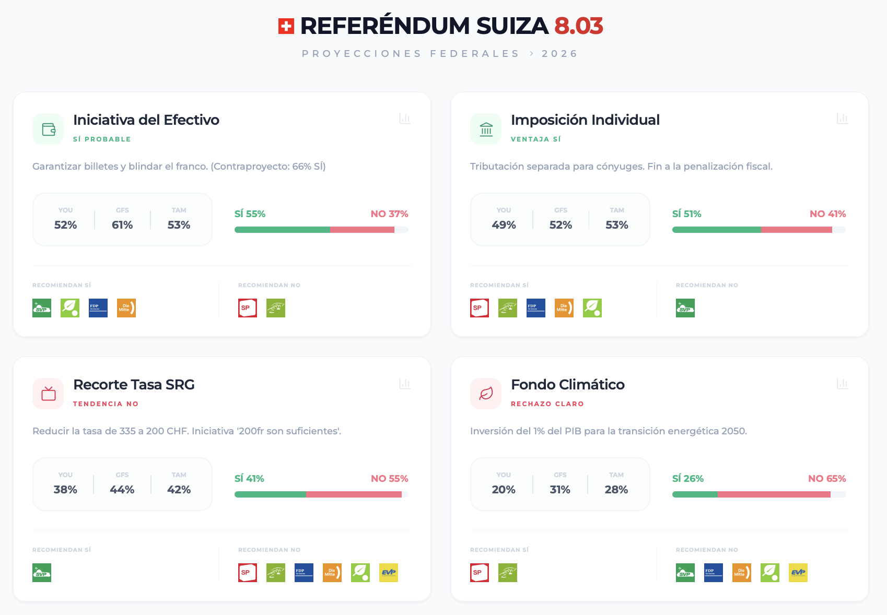Click the wallet icon of Iniciativa del Efectivo
The image size is (887, 615).
(48, 129)
